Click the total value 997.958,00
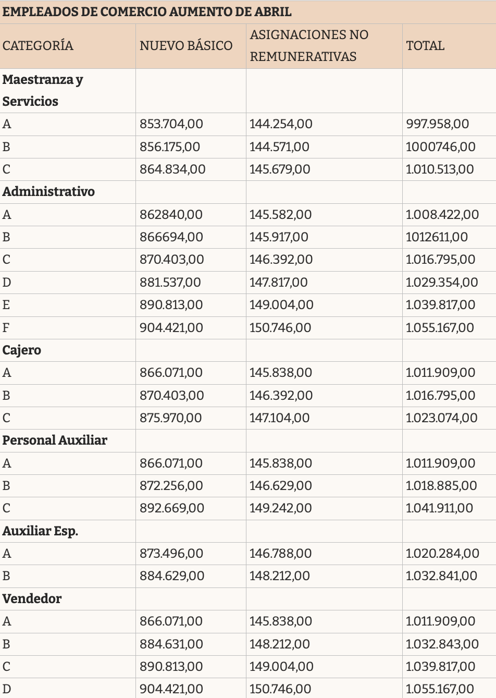 point(437,124)
